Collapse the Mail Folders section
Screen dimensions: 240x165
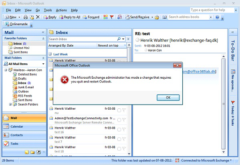pyautogui.click(x=43, y=58)
